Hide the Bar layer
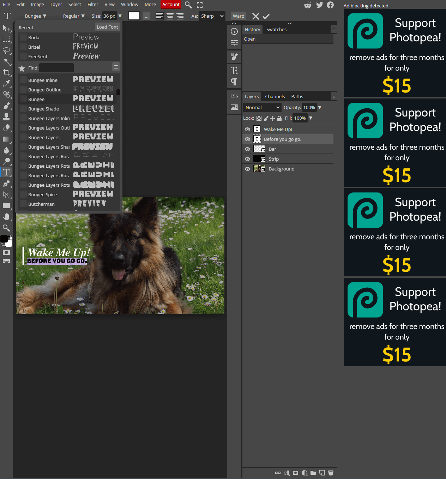 247,149
